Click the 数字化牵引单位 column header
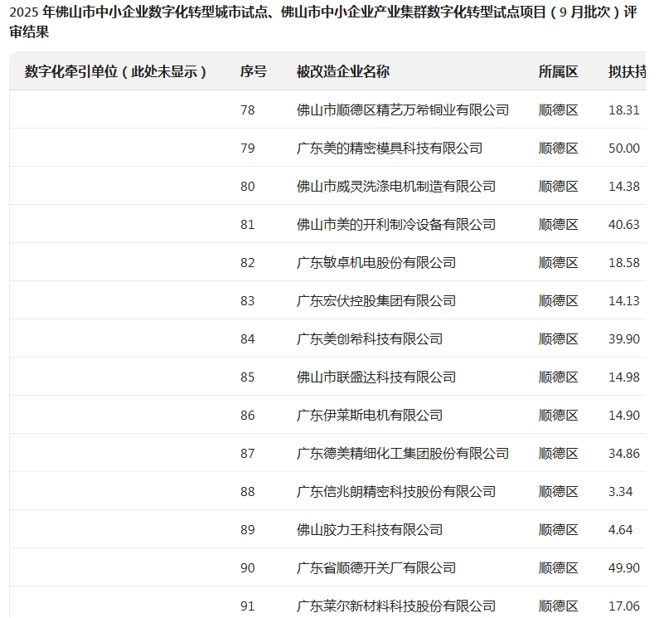 coord(116,72)
